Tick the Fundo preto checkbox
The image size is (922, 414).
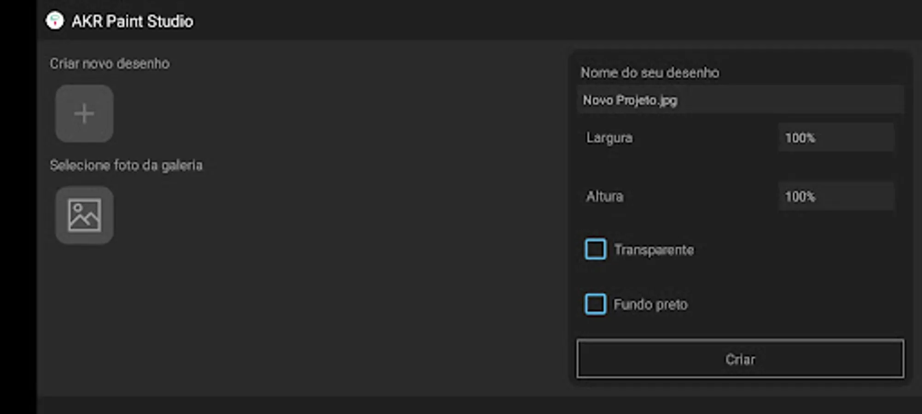[595, 304]
